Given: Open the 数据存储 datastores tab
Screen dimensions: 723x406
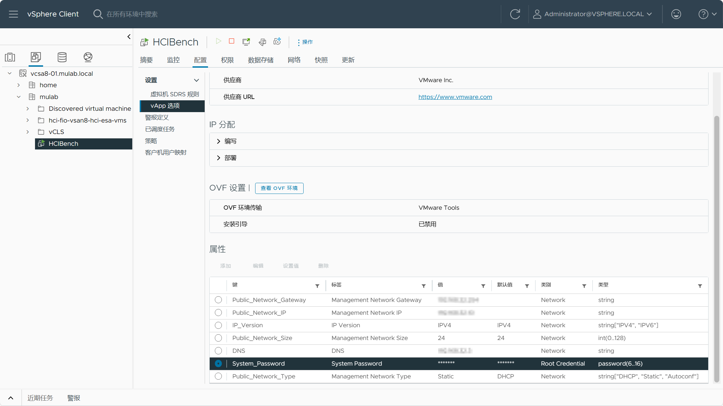Looking at the screenshot, I should coord(261,60).
